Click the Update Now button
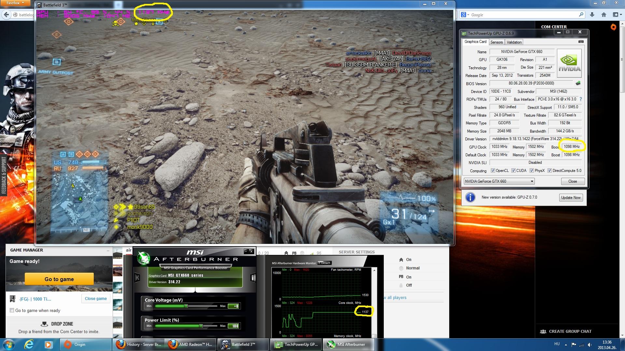625x351 pixels. pyautogui.click(x=571, y=198)
